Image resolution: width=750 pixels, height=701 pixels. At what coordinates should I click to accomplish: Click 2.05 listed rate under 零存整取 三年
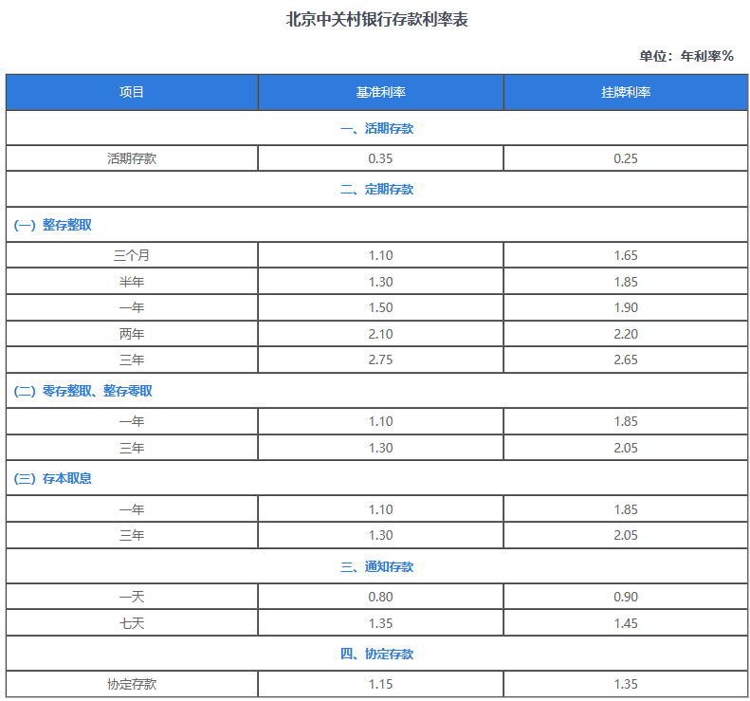point(626,448)
